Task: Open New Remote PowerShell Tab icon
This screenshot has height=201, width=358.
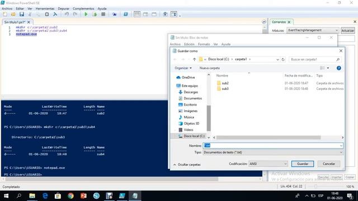Action: pos(114,15)
